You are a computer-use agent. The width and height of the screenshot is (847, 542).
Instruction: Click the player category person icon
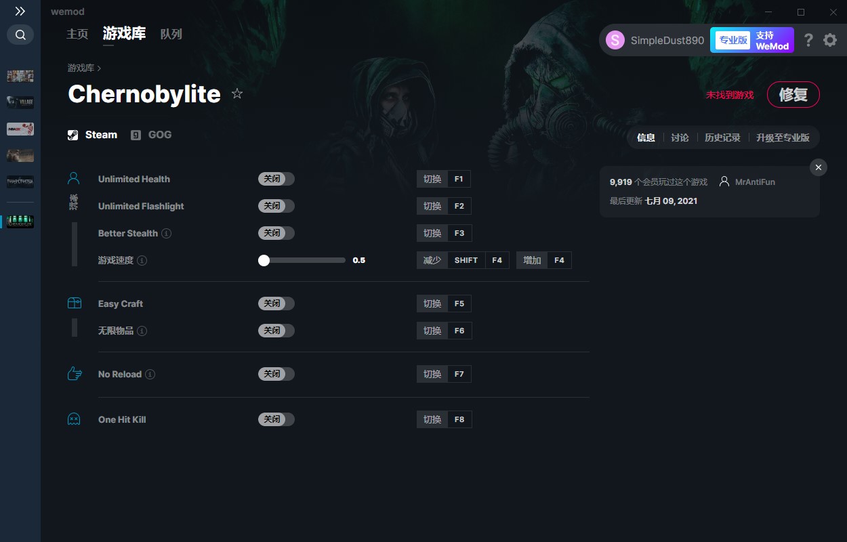[74, 179]
